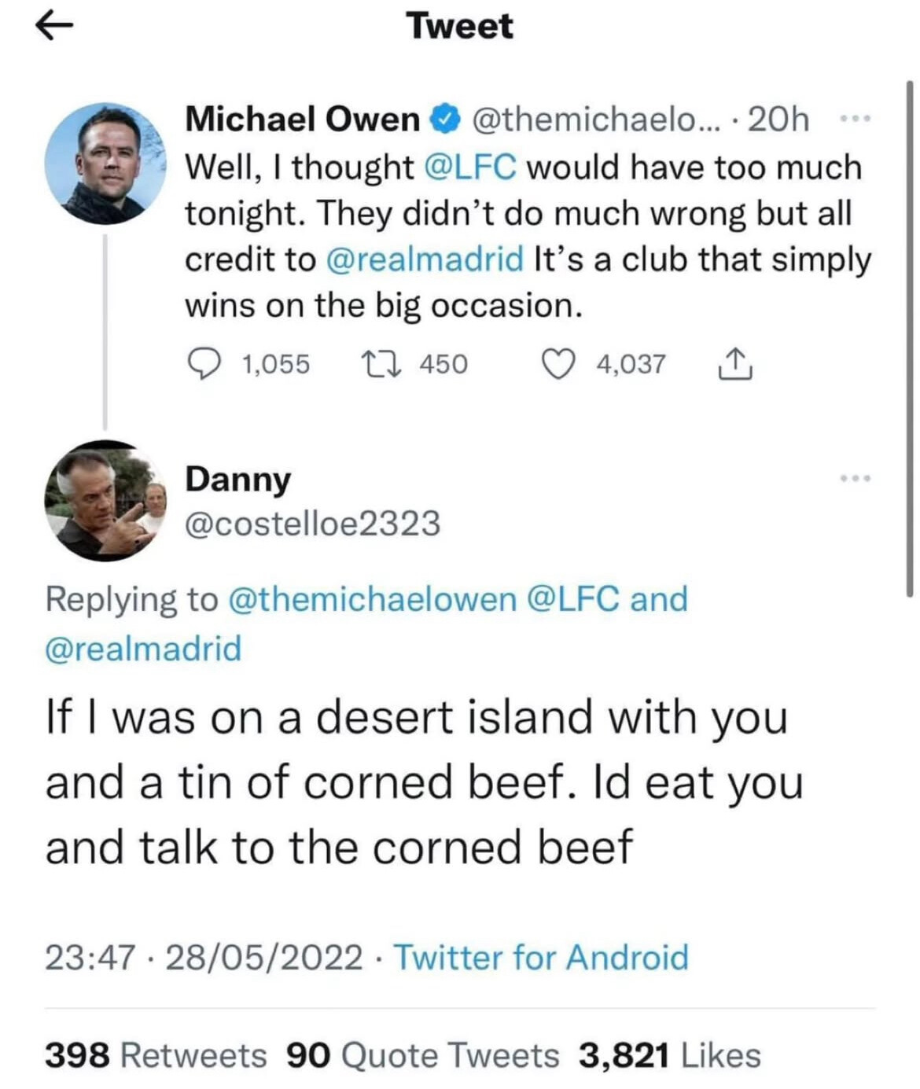
Task: Open Michael Owen's profile picture
Action: 105,164
